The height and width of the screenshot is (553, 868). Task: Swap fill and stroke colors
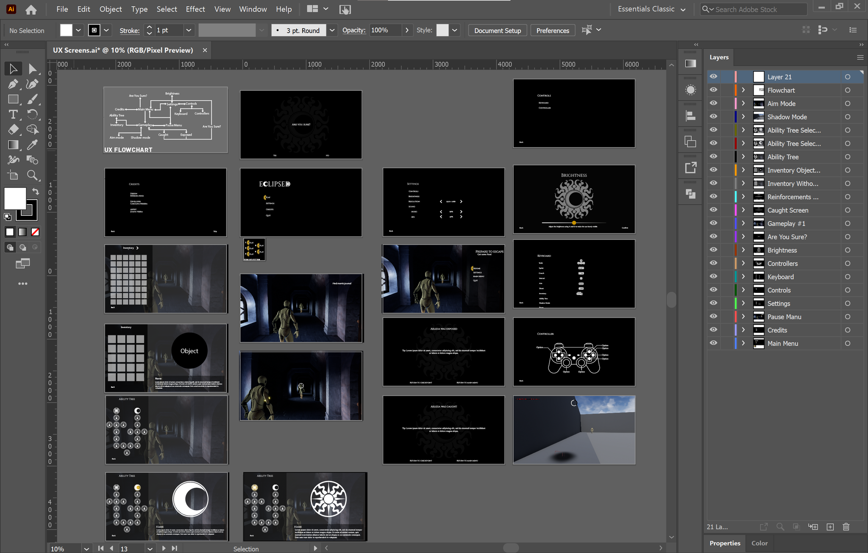click(x=36, y=192)
